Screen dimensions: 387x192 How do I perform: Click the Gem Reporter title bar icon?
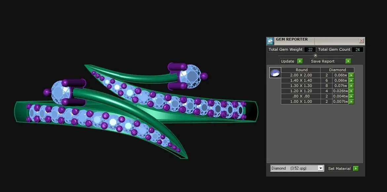[270, 41]
